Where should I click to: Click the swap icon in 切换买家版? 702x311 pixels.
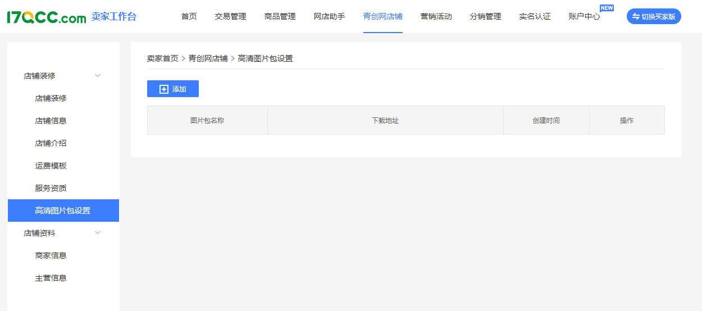(x=636, y=17)
